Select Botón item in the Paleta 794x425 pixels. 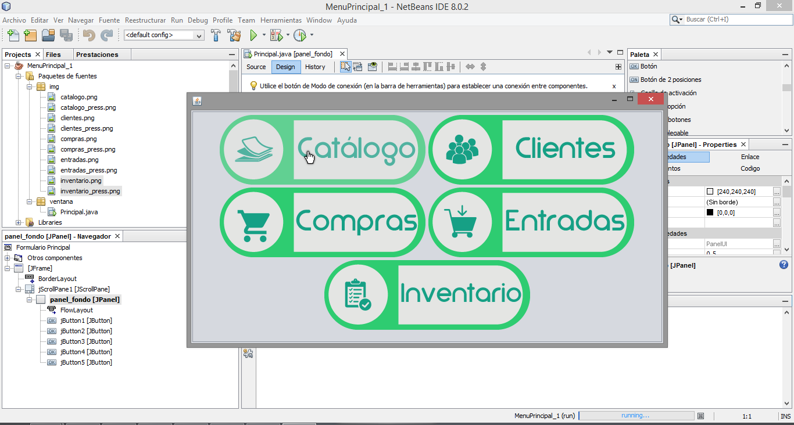tap(649, 66)
